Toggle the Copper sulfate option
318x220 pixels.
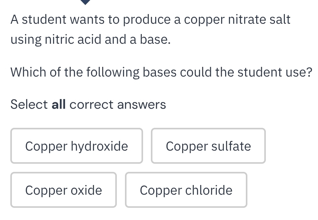coord(208,146)
